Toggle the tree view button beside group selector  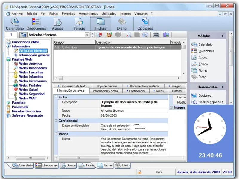pos(23,35)
